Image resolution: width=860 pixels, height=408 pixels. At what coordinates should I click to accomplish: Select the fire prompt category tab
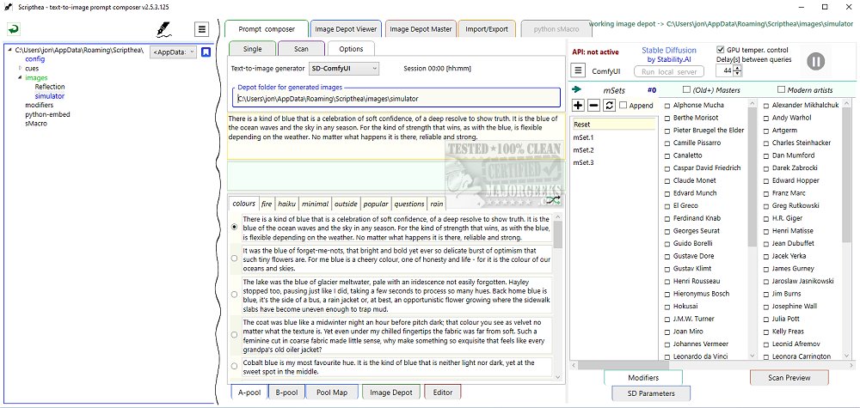267,204
